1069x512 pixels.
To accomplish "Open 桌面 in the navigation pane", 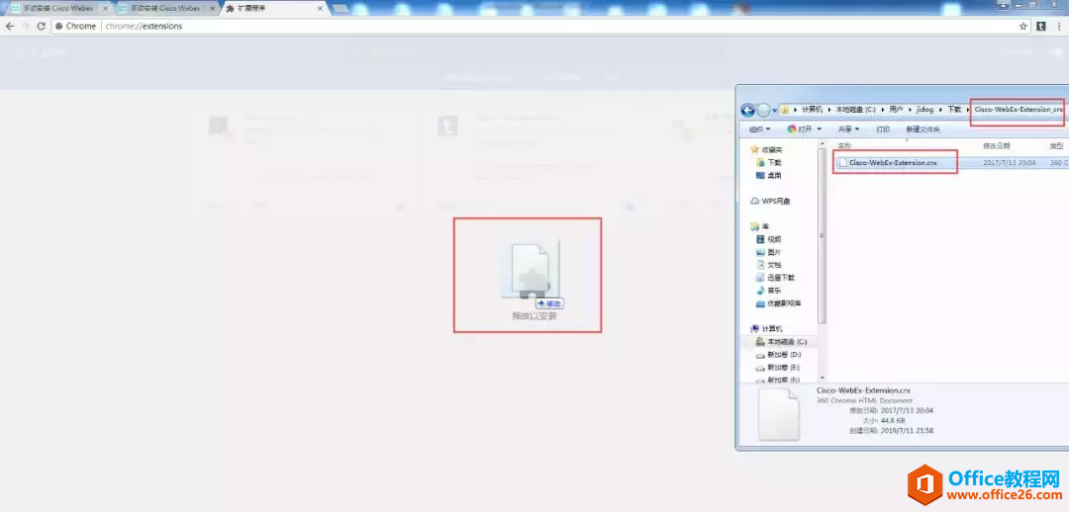I will (x=769, y=175).
